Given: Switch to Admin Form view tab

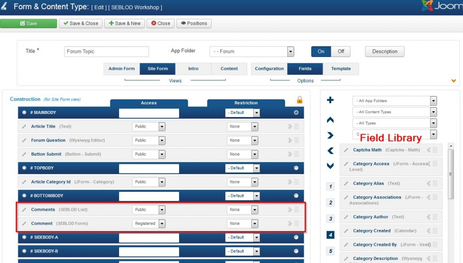Looking at the screenshot, I should coord(122,69).
